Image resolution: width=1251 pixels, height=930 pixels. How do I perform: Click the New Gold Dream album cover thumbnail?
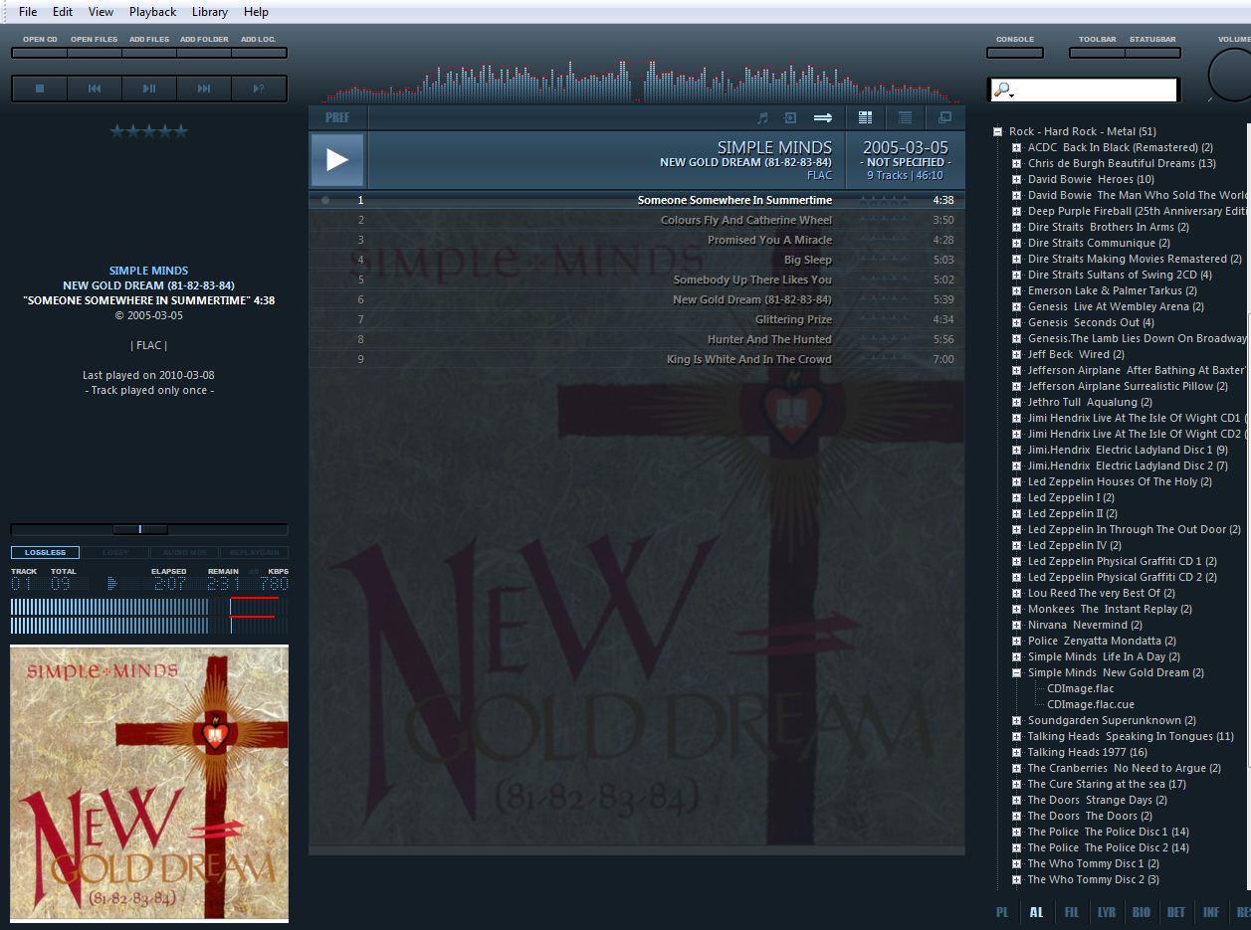click(x=149, y=783)
